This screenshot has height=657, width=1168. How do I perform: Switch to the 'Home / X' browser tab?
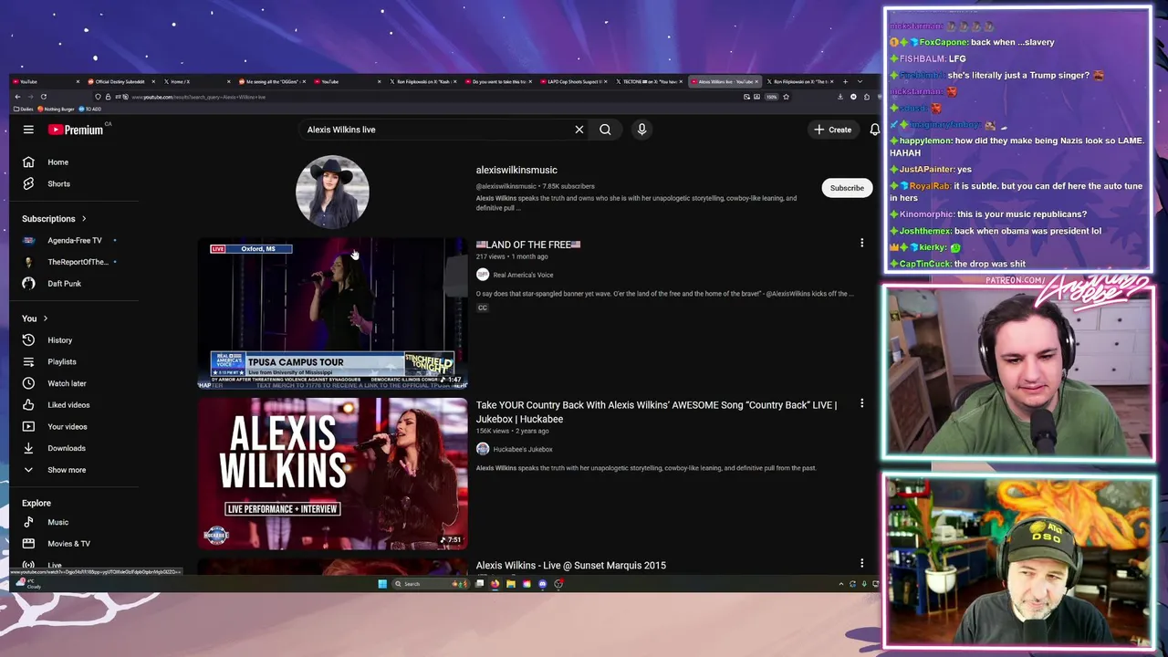(x=198, y=81)
